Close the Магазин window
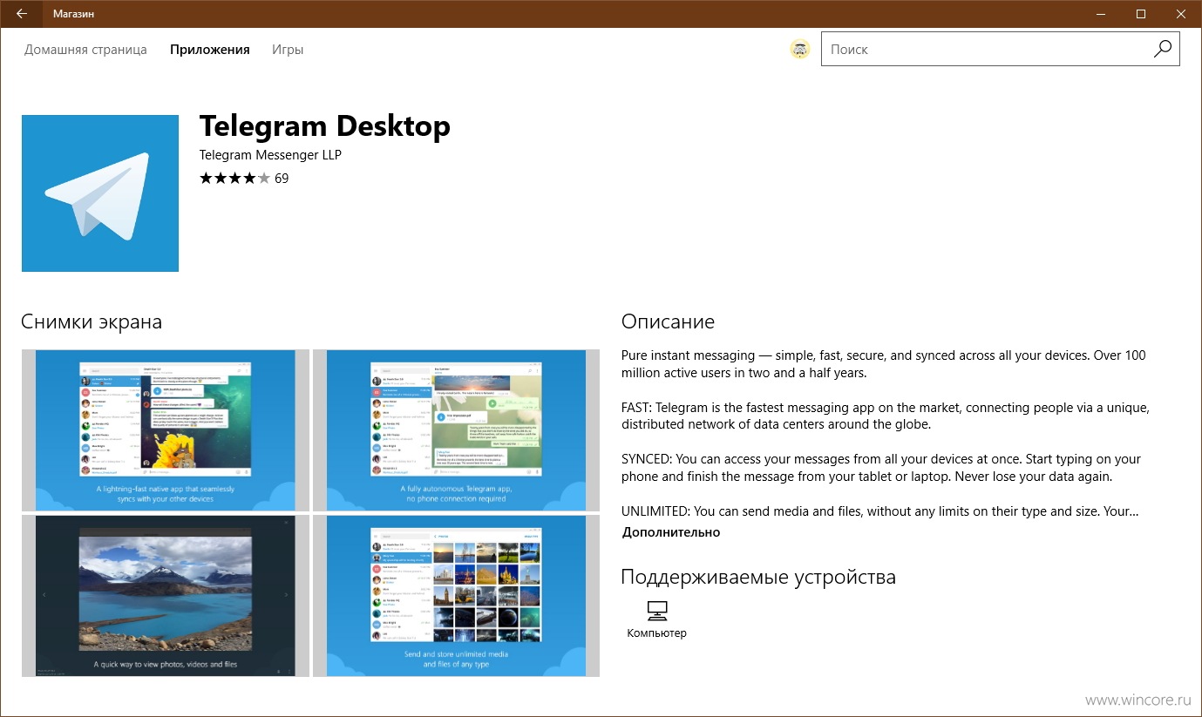Image resolution: width=1202 pixels, height=717 pixels. point(1181,14)
